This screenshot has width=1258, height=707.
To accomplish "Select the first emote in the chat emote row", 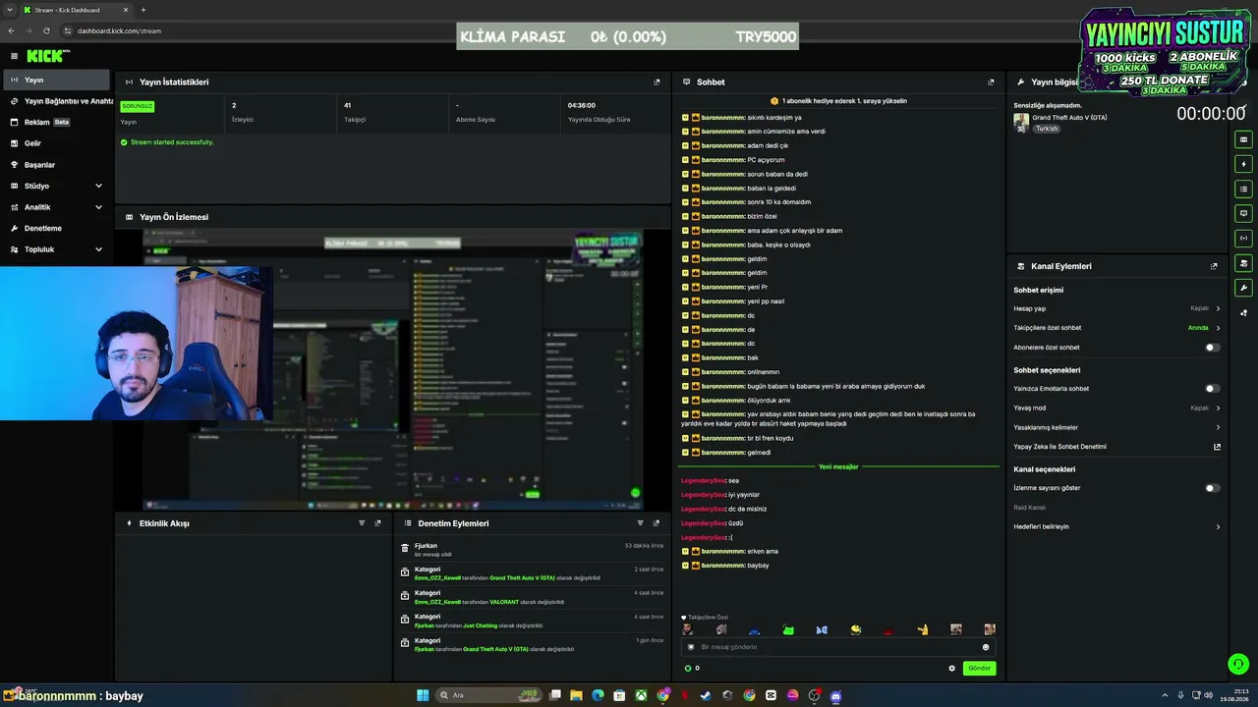I will (687, 629).
